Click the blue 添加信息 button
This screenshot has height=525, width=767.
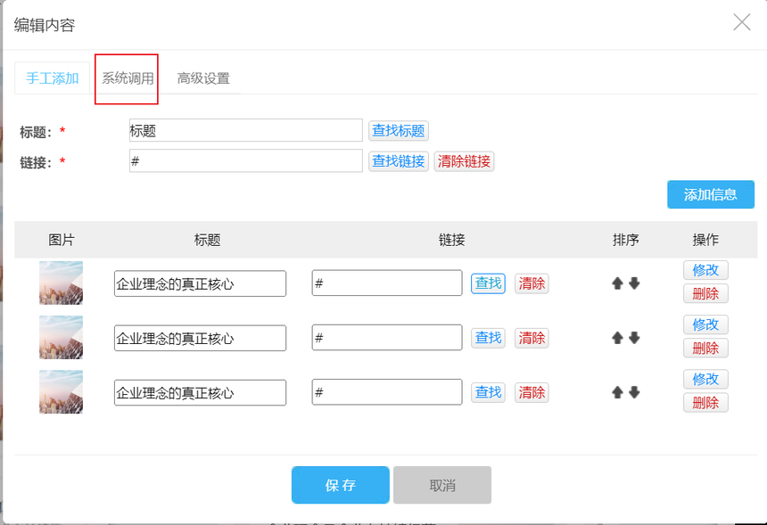pyautogui.click(x=711, y=195)
